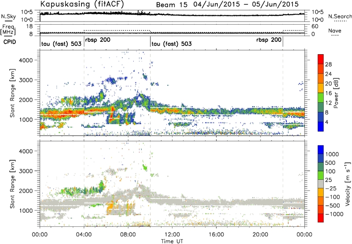Click the first 'tau (fast) 503' CPID marker
Image resolution: width=352 pixels, height=244 pixels.
[61, 44]
